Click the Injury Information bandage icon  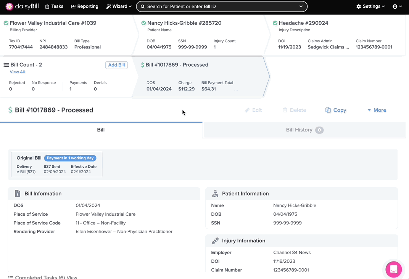215,241
